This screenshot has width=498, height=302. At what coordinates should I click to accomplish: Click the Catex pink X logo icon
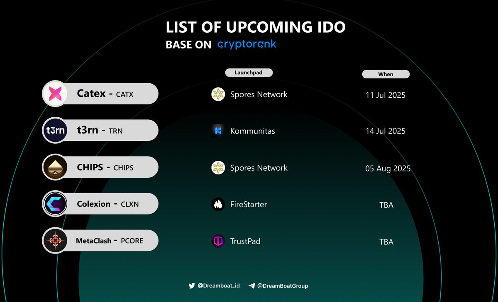55,94
